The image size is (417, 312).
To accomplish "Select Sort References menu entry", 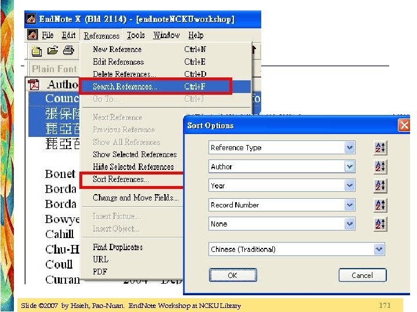I will 133,180.
